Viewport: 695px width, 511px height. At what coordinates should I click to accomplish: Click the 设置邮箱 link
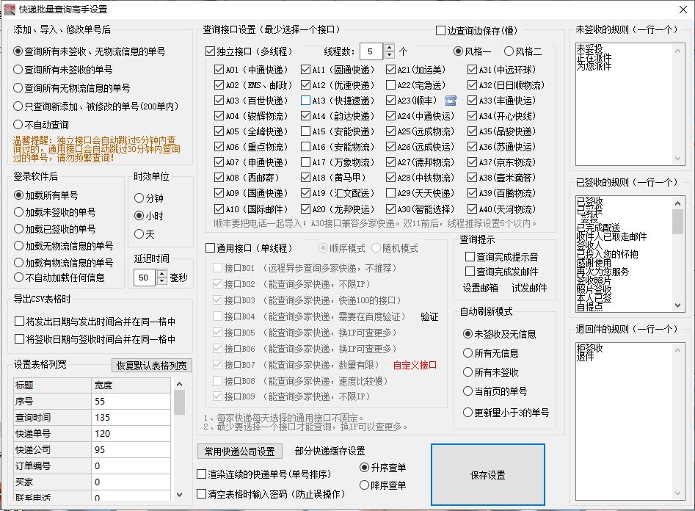tap(481, 288)
